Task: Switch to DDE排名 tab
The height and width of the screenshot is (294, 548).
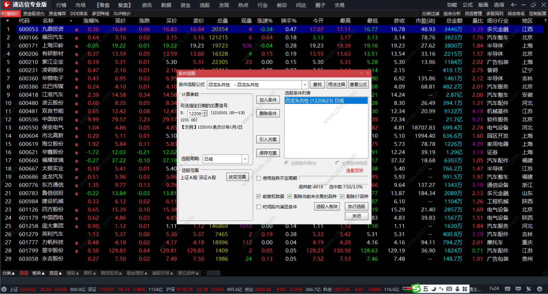Action: click(x=79, y=14)
